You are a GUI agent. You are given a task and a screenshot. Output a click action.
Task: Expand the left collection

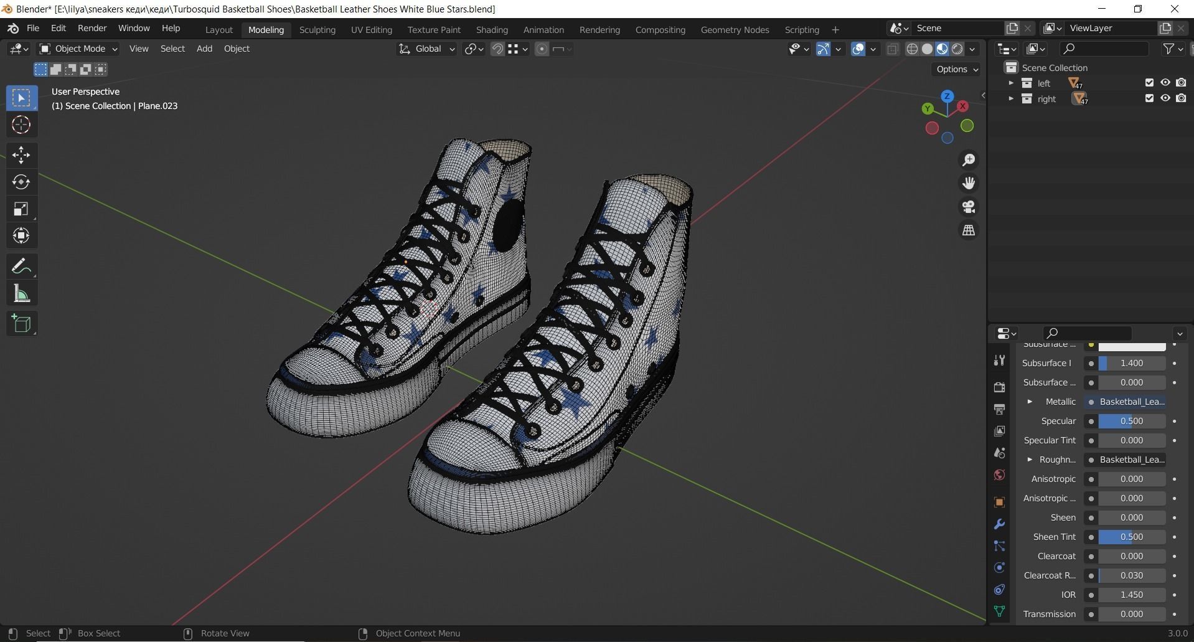pyautogui.click(x=1011, y=83)
